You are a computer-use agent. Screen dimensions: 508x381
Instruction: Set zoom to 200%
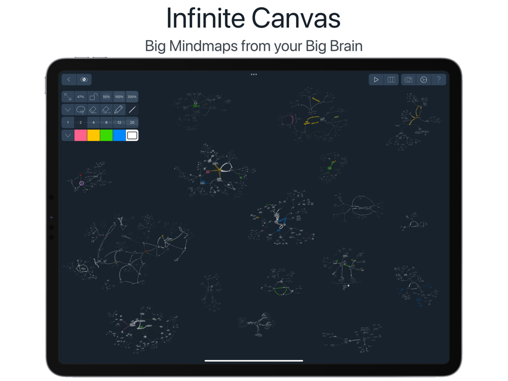[x=132, y=97]
